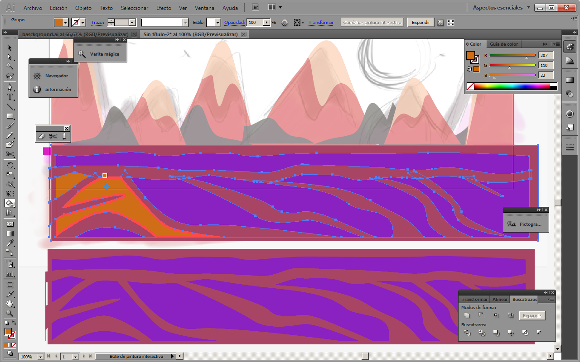This screenshot has height=362, width=580.
Task: Select the Symbol Sprayer tool
Action: [10, 264]
